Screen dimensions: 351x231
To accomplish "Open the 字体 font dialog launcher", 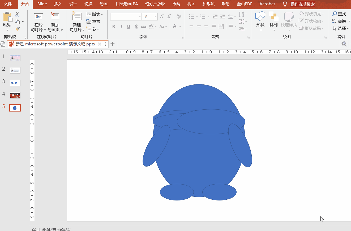I will point(182,37).
